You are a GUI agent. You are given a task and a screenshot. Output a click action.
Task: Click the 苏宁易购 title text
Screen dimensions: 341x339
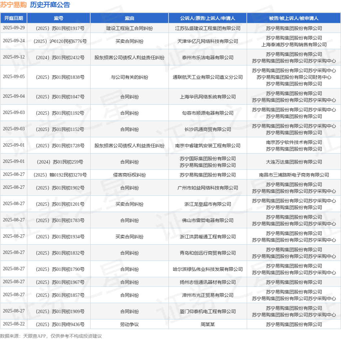tap(13, 5)
